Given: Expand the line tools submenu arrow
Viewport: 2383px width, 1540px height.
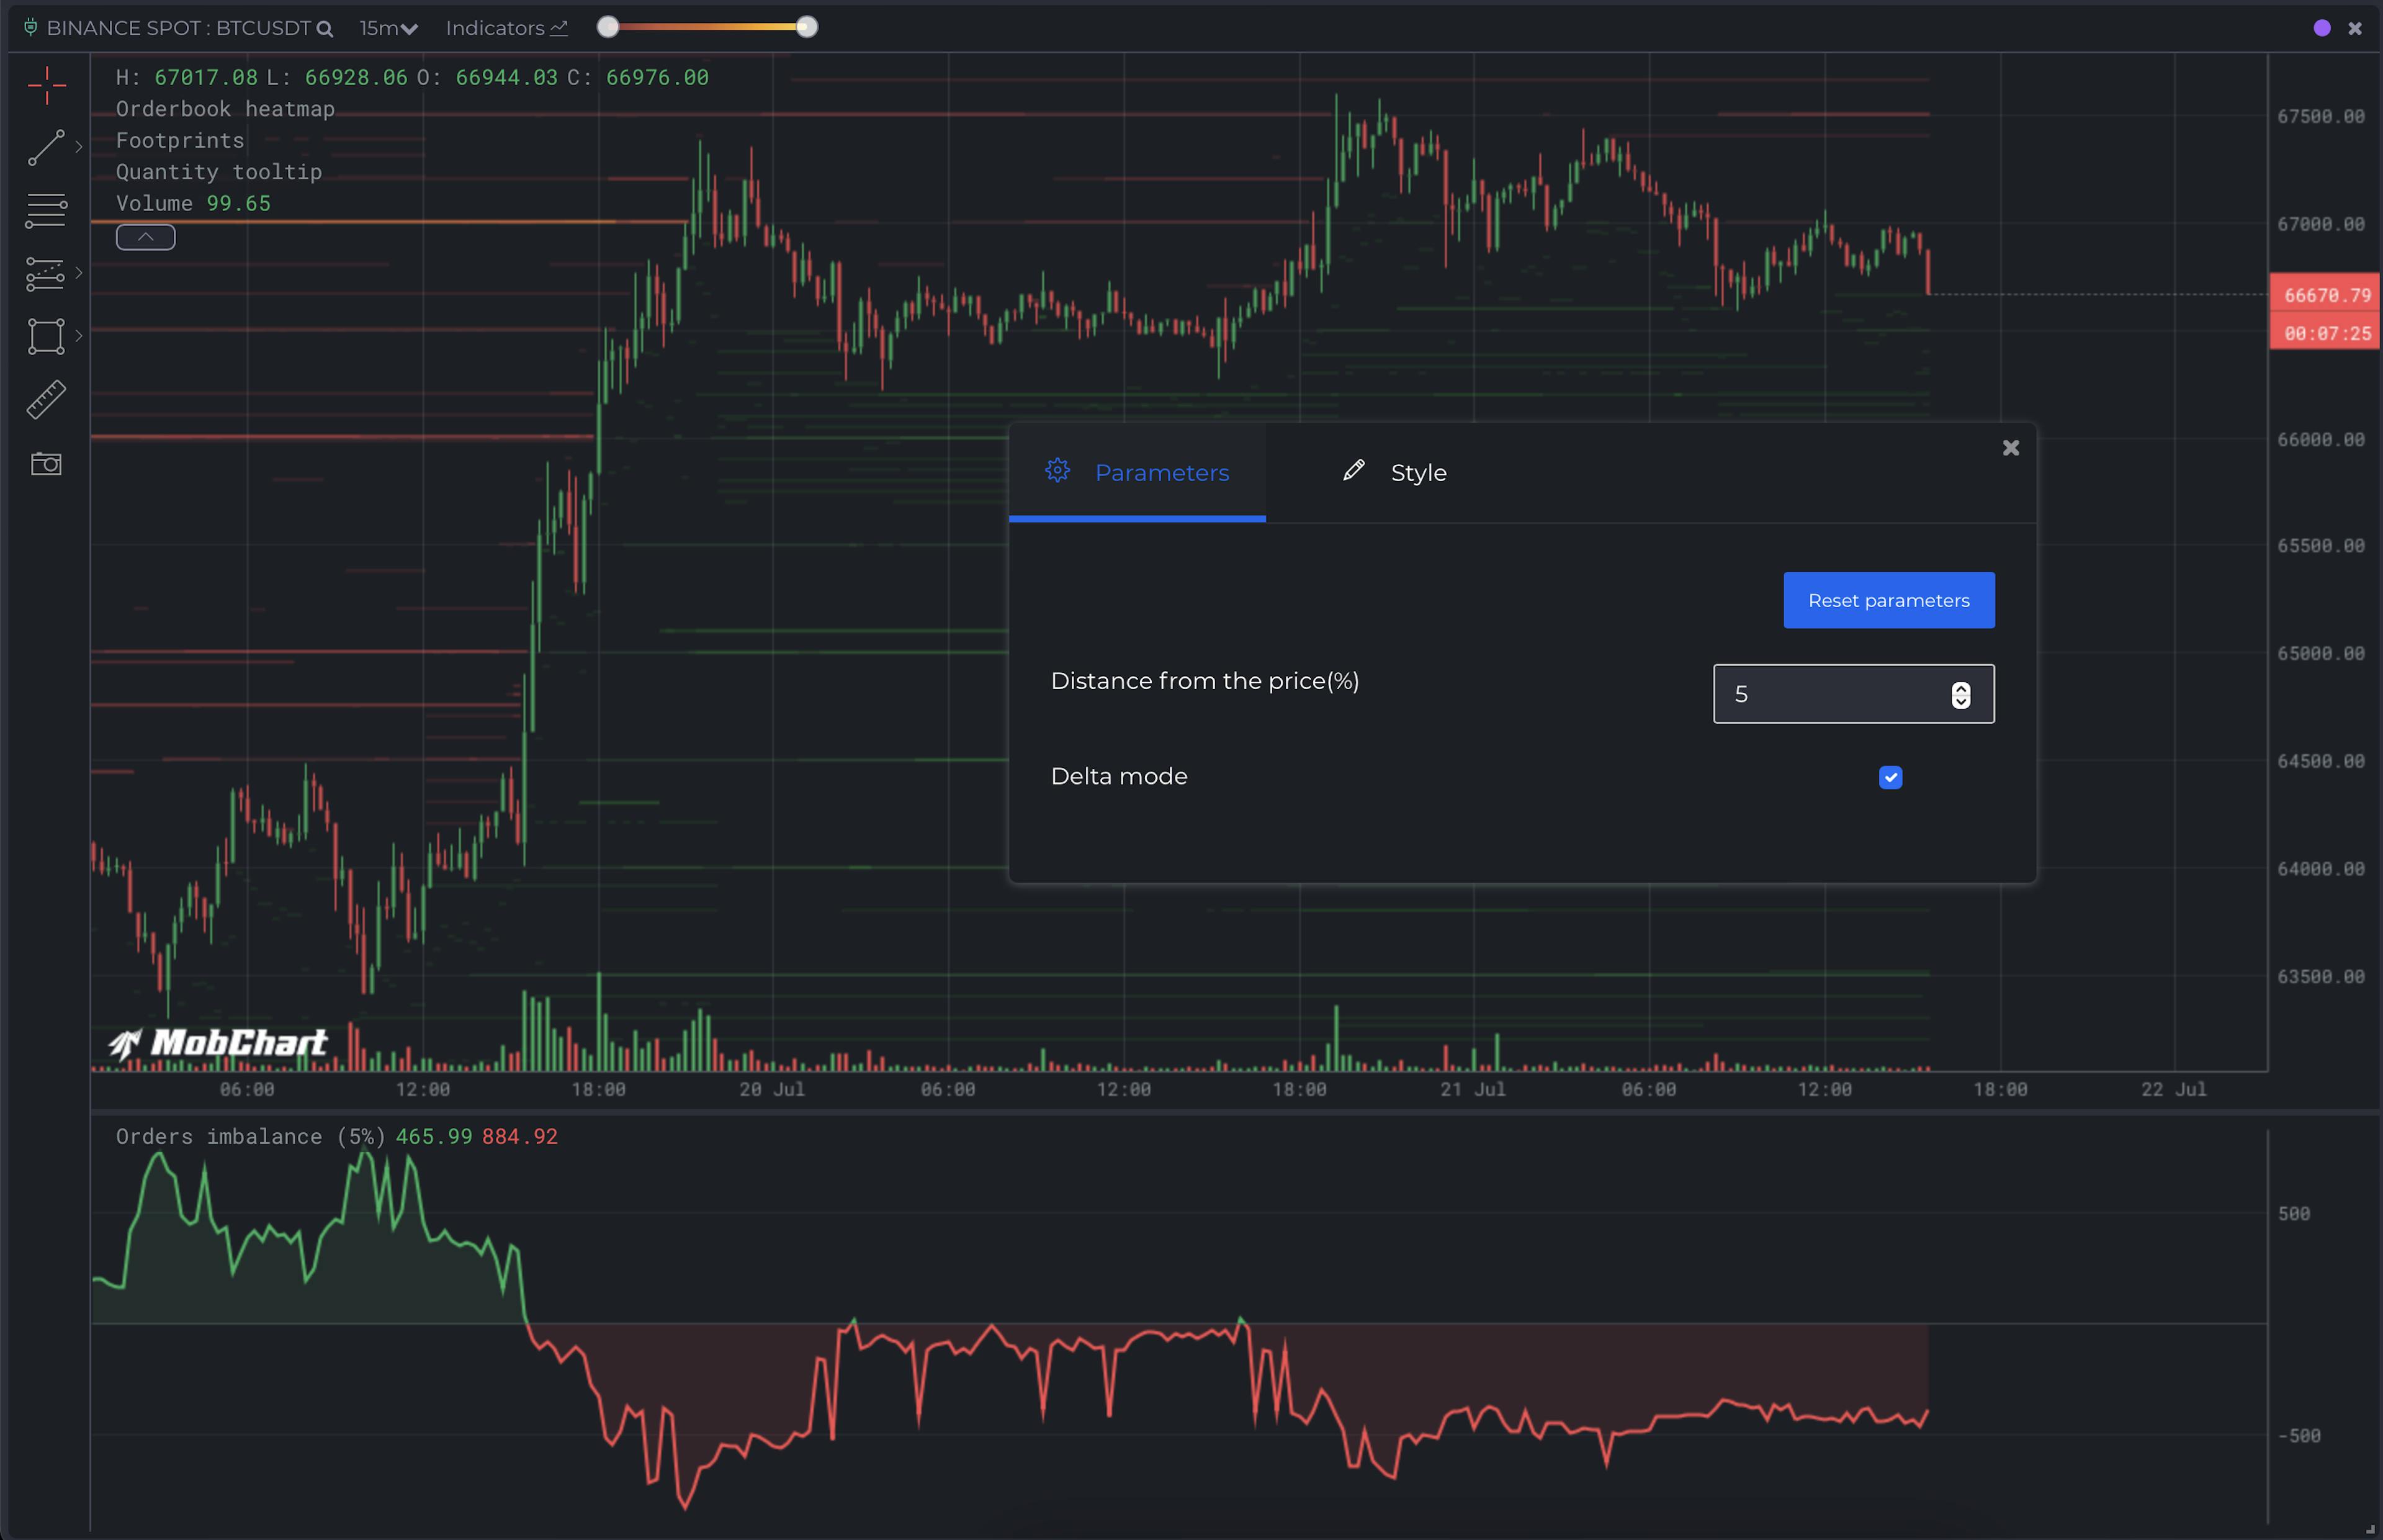Looking at the screenshot, I should coord(79,147).
